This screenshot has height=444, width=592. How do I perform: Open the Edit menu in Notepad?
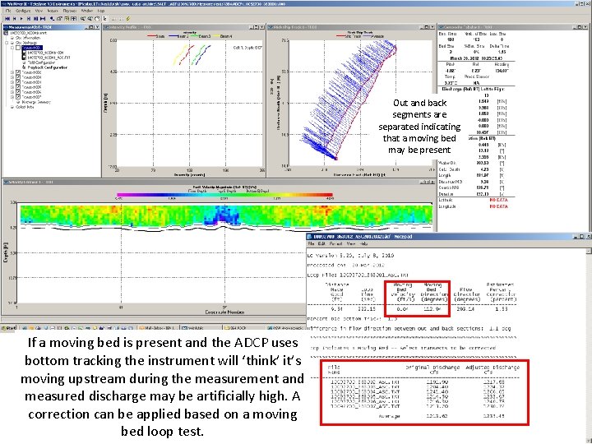321,244
